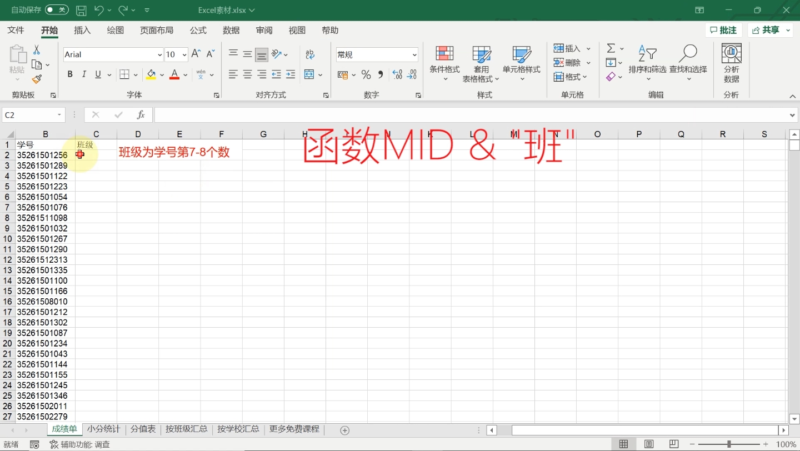Click the Font Color red A icon
The image size is (800, 451).
click(174, 74)
